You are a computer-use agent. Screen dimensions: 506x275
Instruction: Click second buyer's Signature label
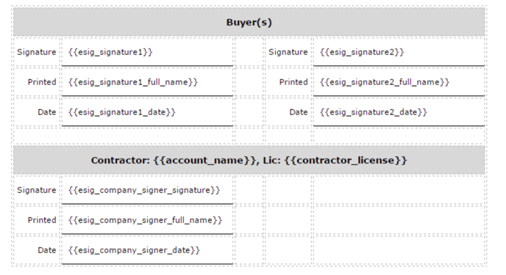(288, 52)
